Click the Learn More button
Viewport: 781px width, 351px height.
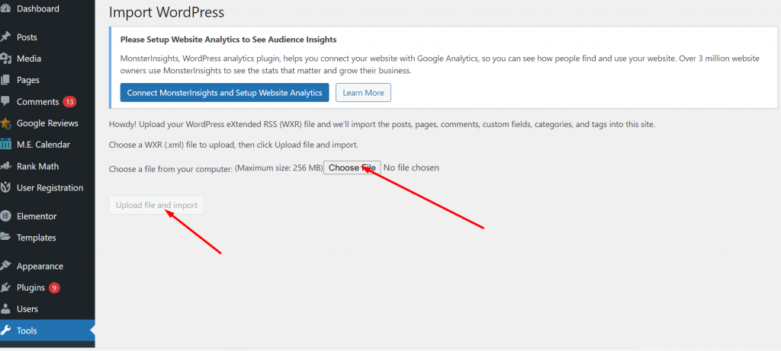(x=363, y=93)
